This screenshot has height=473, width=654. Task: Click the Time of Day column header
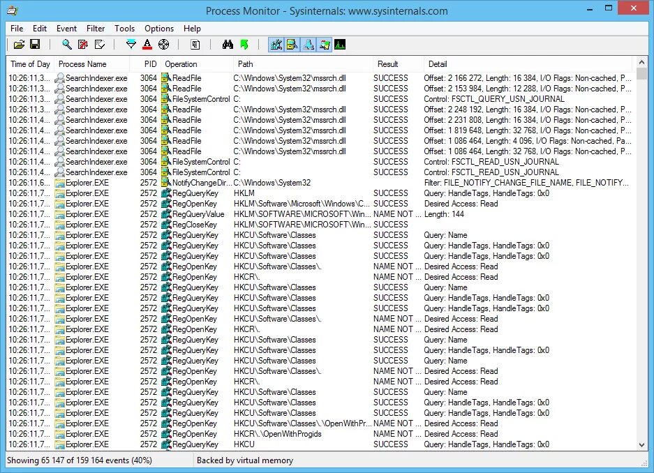[x=31, y=64]
